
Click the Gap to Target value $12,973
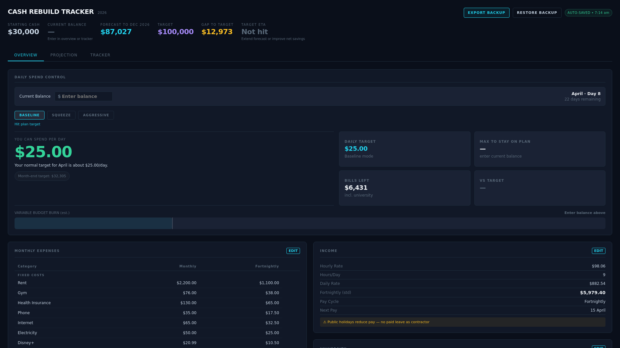(217, 32)
